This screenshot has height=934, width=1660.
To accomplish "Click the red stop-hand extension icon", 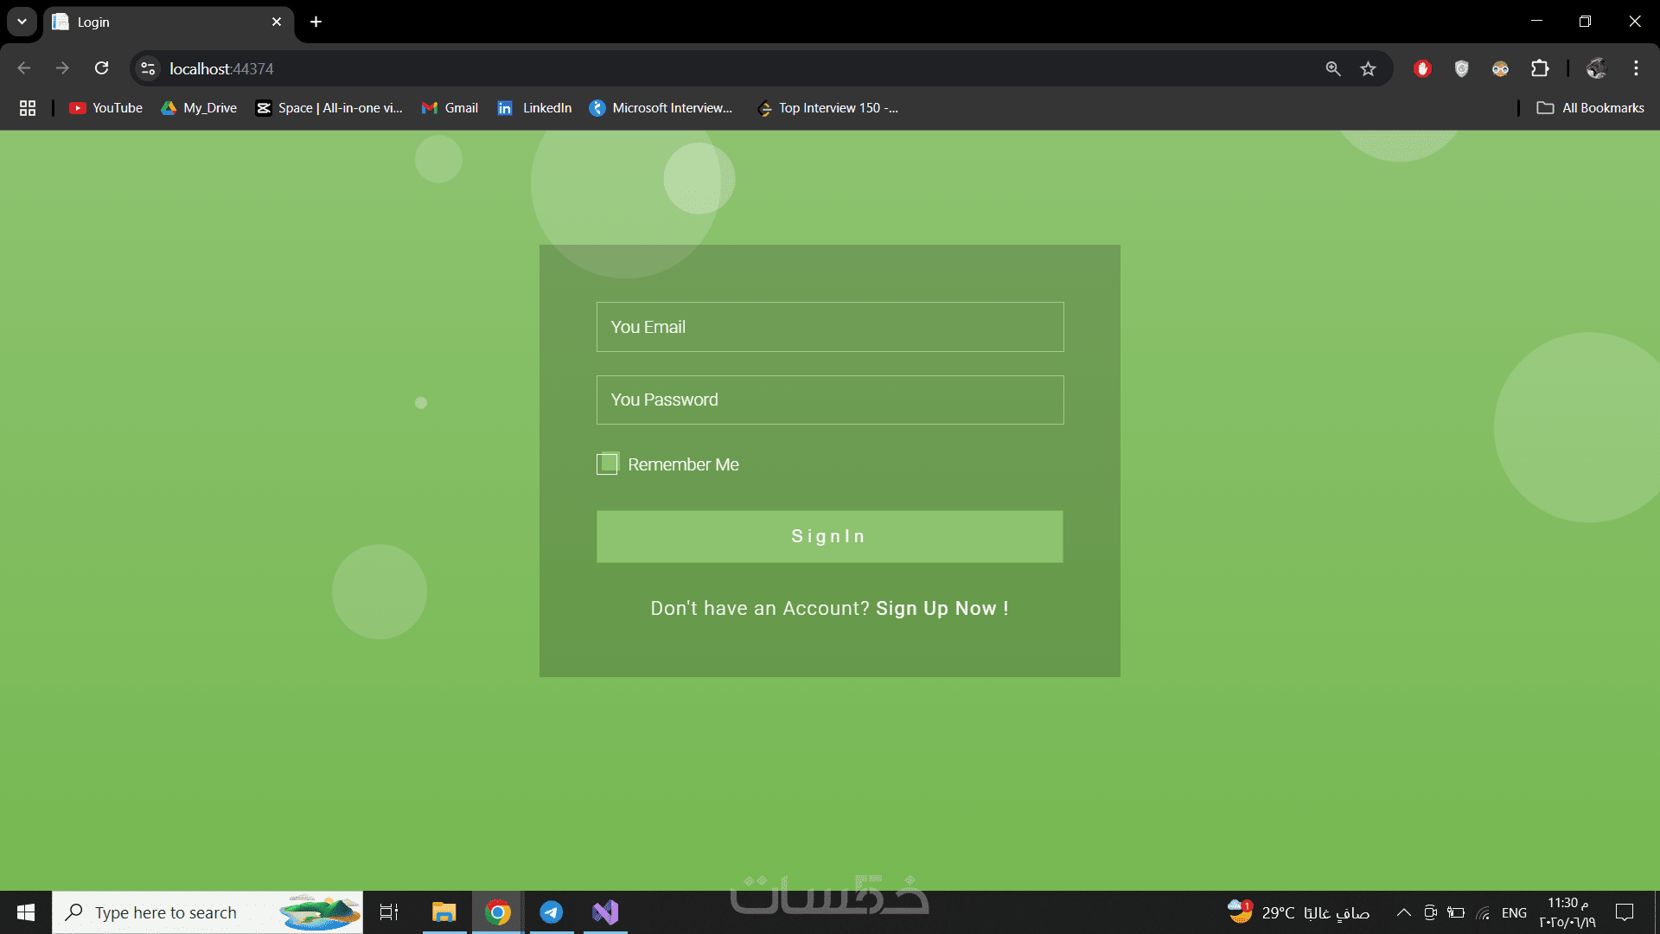I will (1422, 68).
